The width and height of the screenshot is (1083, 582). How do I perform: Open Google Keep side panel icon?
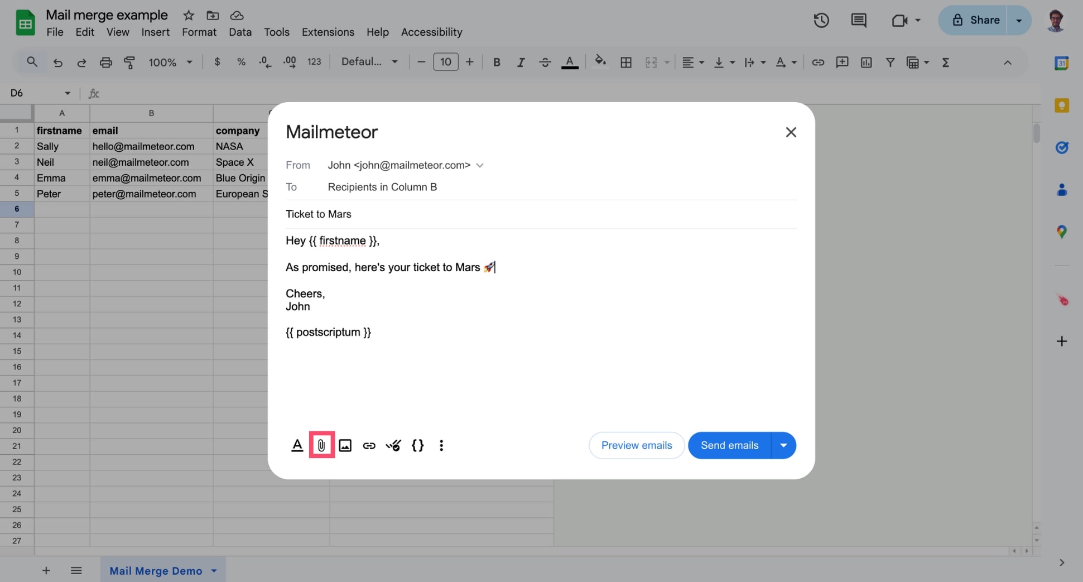pos(1061,105)
